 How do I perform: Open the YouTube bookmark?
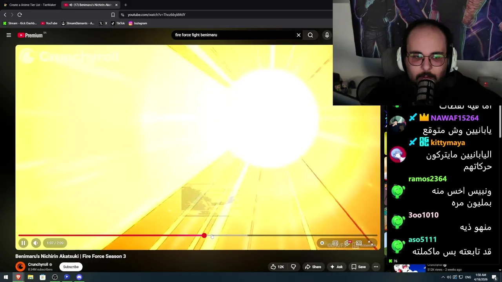tap(49, 23)
